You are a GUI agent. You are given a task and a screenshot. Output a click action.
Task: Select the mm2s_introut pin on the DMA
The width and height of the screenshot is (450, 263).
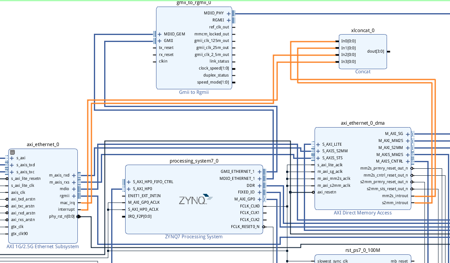tap(395, 196)
